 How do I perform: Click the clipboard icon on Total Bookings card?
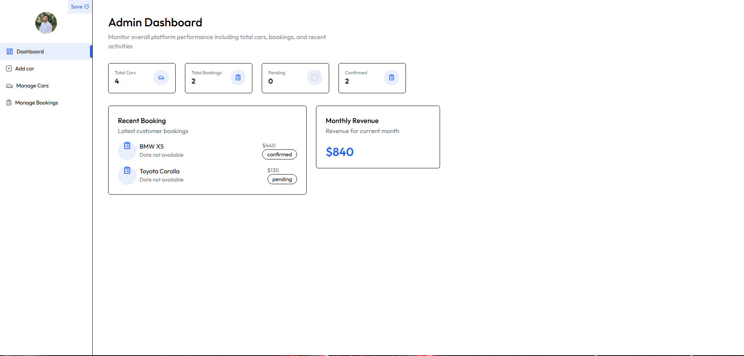pyautogui.click(x=238, y=77)
